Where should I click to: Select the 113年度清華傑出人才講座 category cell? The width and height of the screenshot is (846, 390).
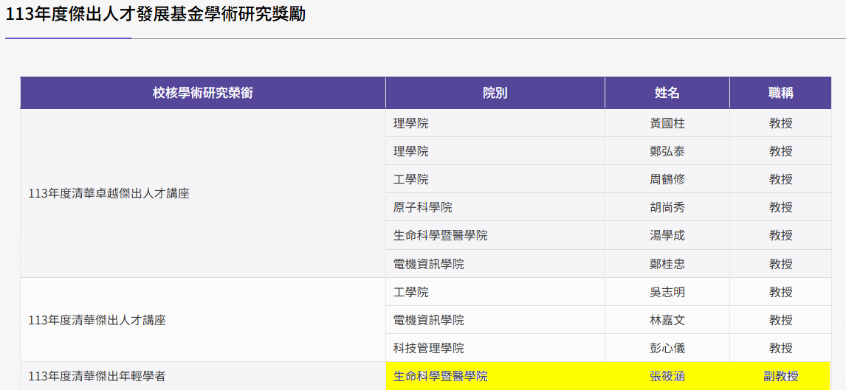coord(97,320)
